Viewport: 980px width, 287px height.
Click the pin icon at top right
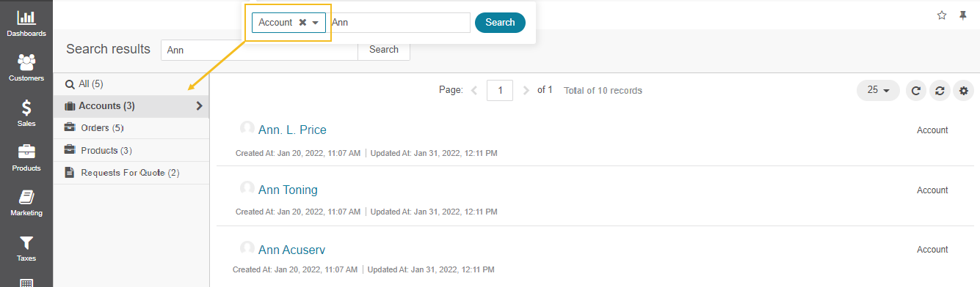963,15
